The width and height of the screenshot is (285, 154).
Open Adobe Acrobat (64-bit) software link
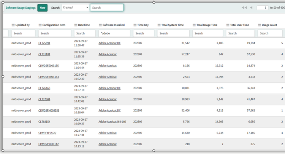[112, 121]
